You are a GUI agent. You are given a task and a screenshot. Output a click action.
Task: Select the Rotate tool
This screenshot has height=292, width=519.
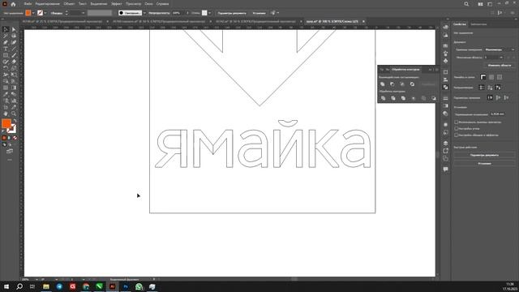[x=6, y=68]
